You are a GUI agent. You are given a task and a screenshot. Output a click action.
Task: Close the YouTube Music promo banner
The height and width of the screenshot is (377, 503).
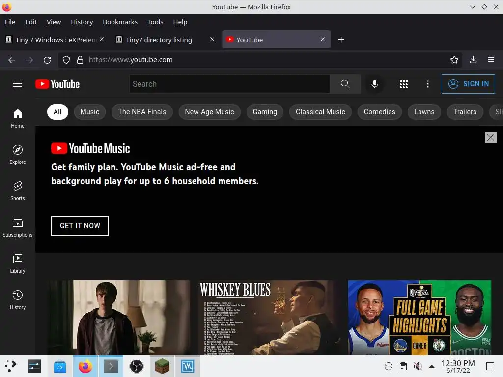tap(491, 137)
